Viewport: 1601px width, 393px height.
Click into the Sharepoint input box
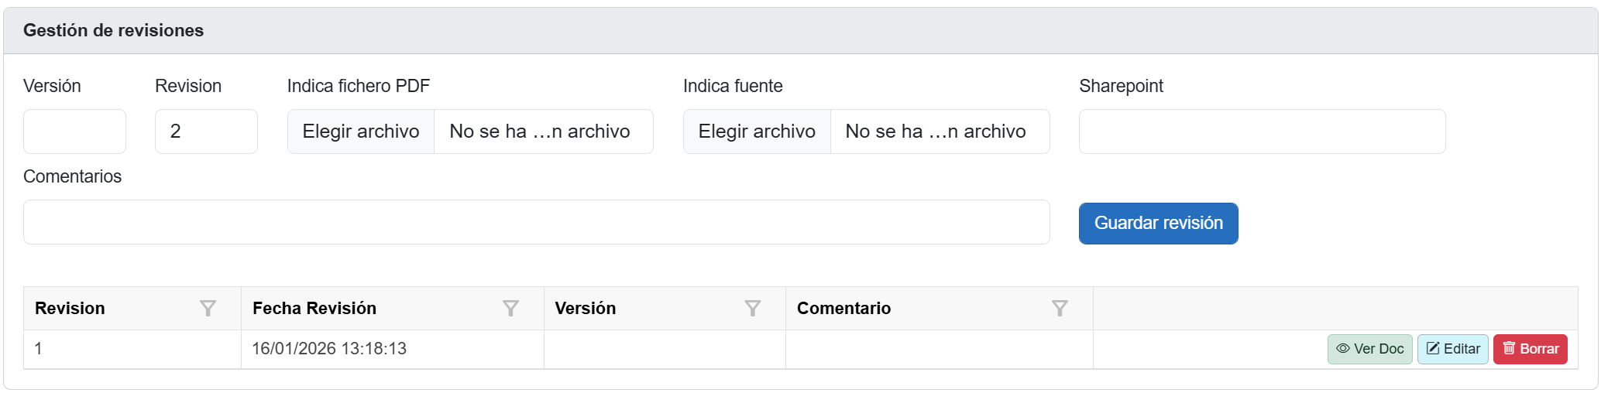[x=1261, y=132]
